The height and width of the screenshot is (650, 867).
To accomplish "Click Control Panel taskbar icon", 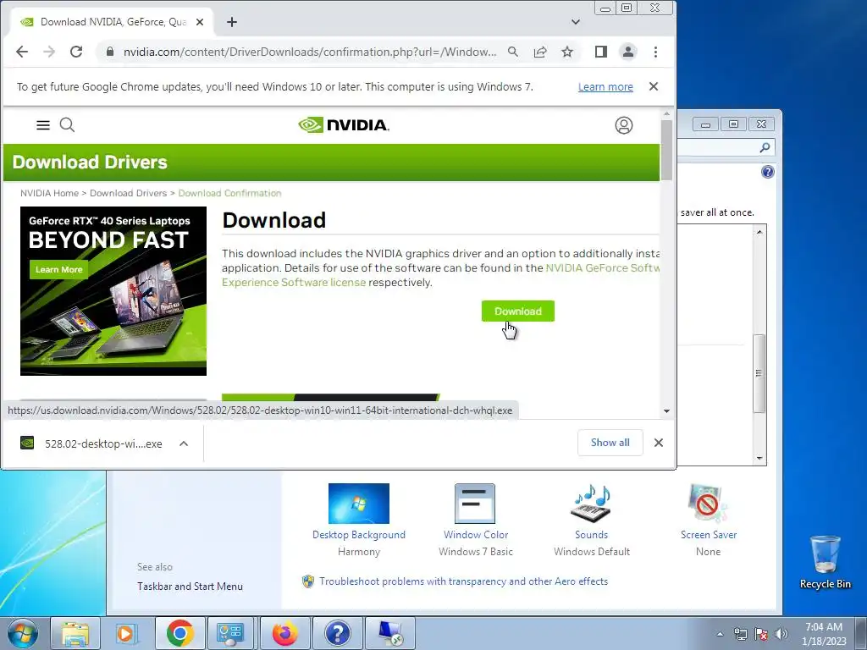I will click(x=230, y=633).
